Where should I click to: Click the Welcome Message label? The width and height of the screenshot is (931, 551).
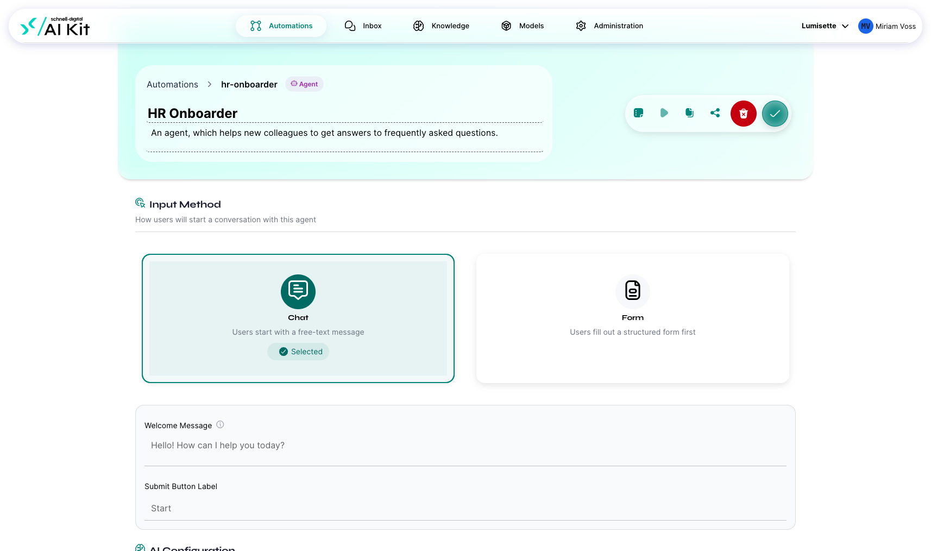[178, 426]
